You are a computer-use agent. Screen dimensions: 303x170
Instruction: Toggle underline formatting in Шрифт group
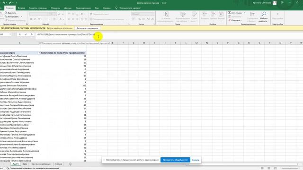pyautogui.click(x=39, y=19)
